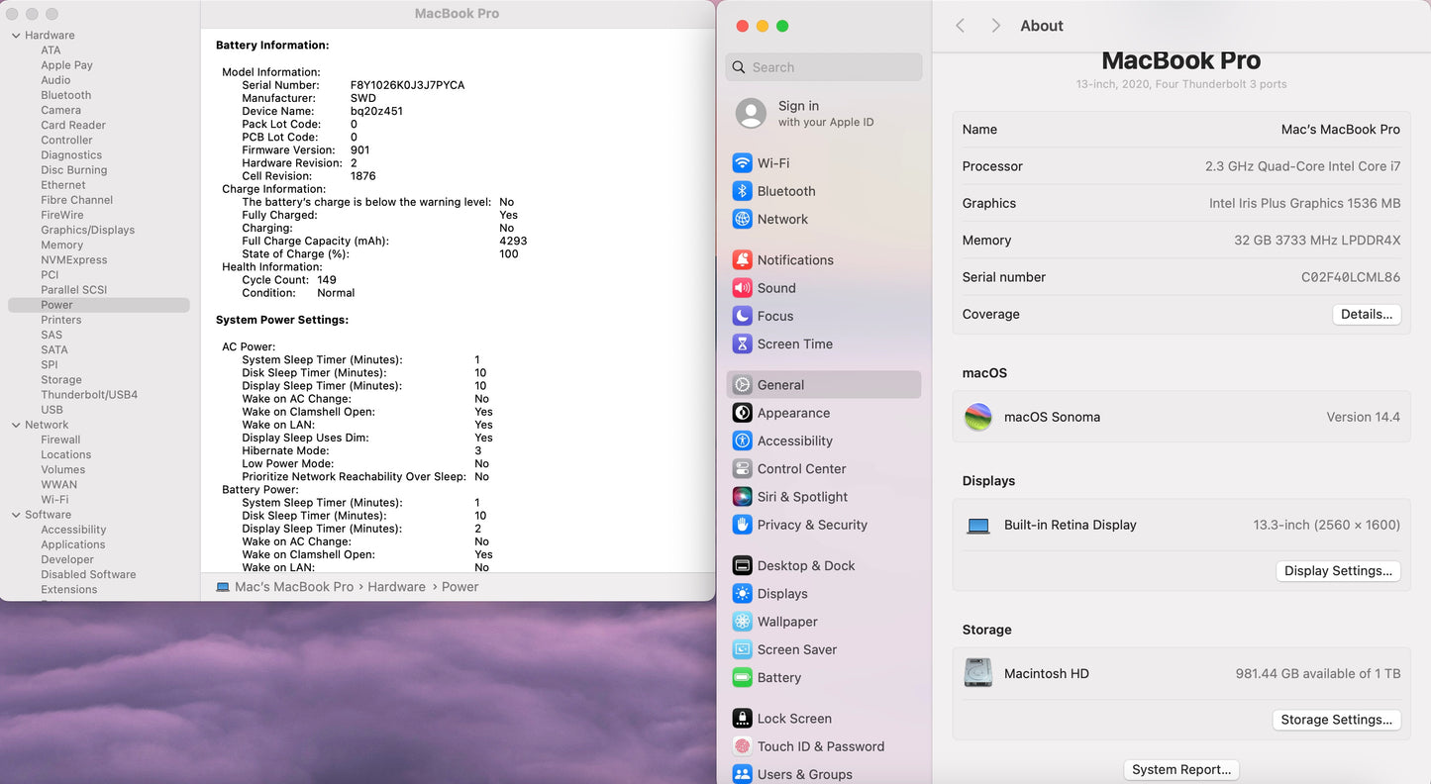Click the Siri & Spotlight icon

coord(742,497)
